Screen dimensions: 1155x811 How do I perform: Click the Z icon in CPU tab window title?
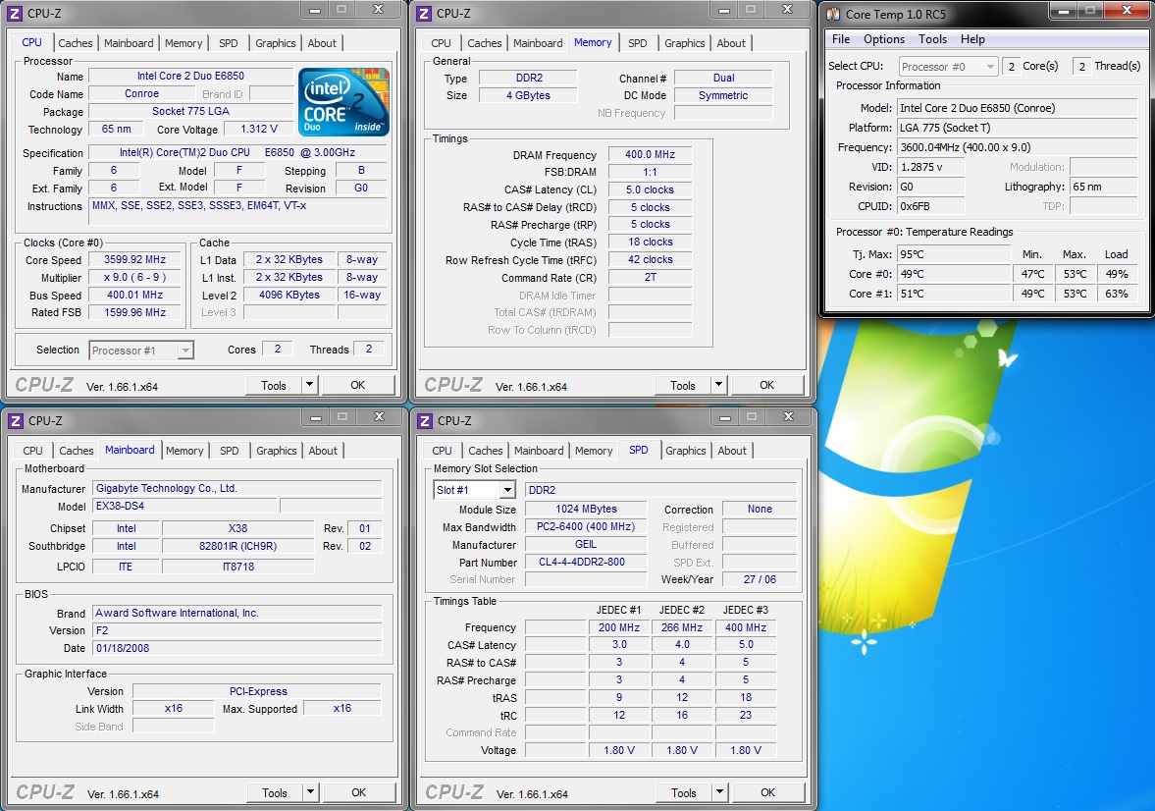(16, 14)
